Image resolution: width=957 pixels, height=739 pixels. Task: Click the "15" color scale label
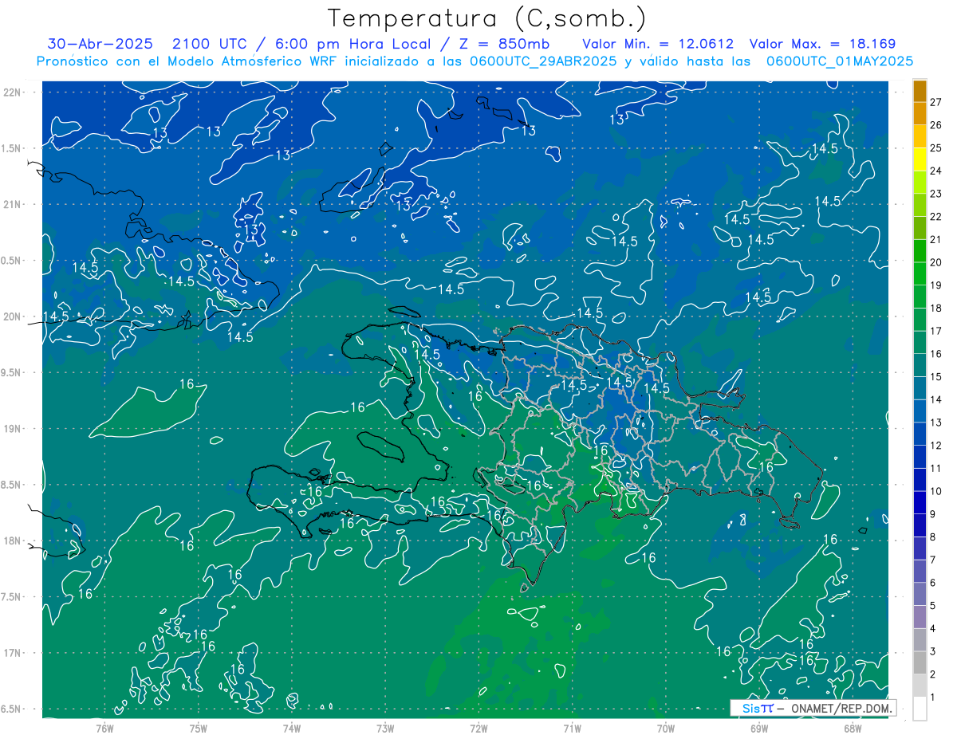935,377
